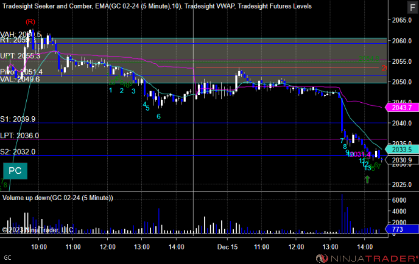The width and height of the screenshot is (419, 264).
Task: Click the S1: 2039.9 level label
Action: pyautogui.click(x=18, y=119)
